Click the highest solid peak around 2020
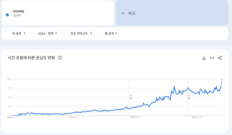Image resolution: width=232 pixels, height=135 pixels. [x=174, y=87]
